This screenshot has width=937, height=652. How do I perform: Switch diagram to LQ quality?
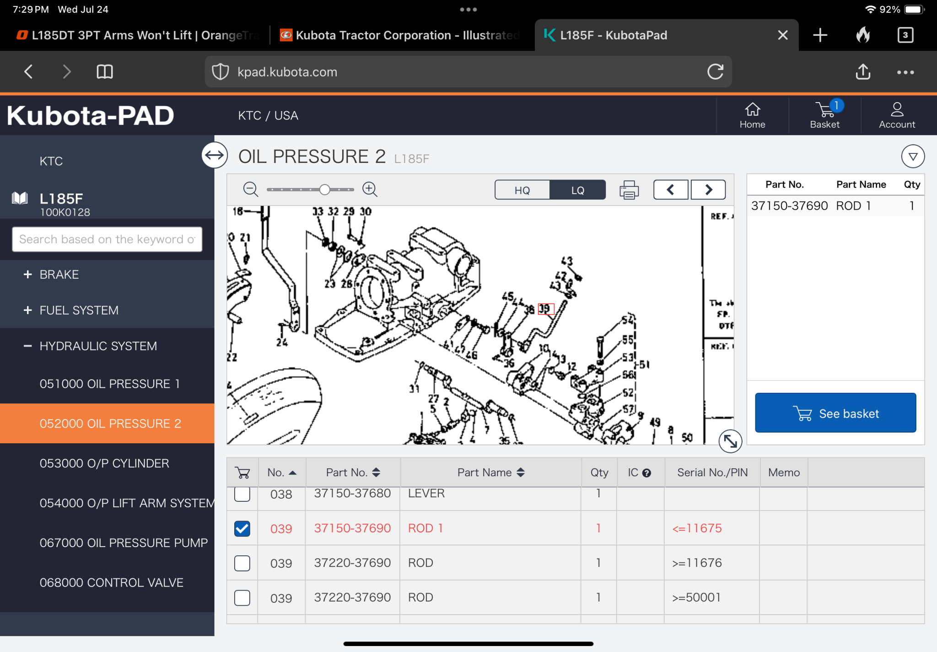click(577, 190)
